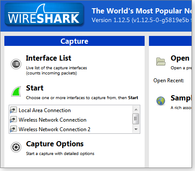
Task: Click 'Start a capture with detailed options' text
Action: [60, 154]
